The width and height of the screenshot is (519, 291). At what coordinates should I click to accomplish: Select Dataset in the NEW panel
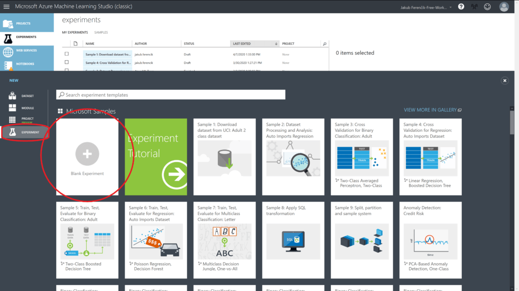click(x=27, y=96)
